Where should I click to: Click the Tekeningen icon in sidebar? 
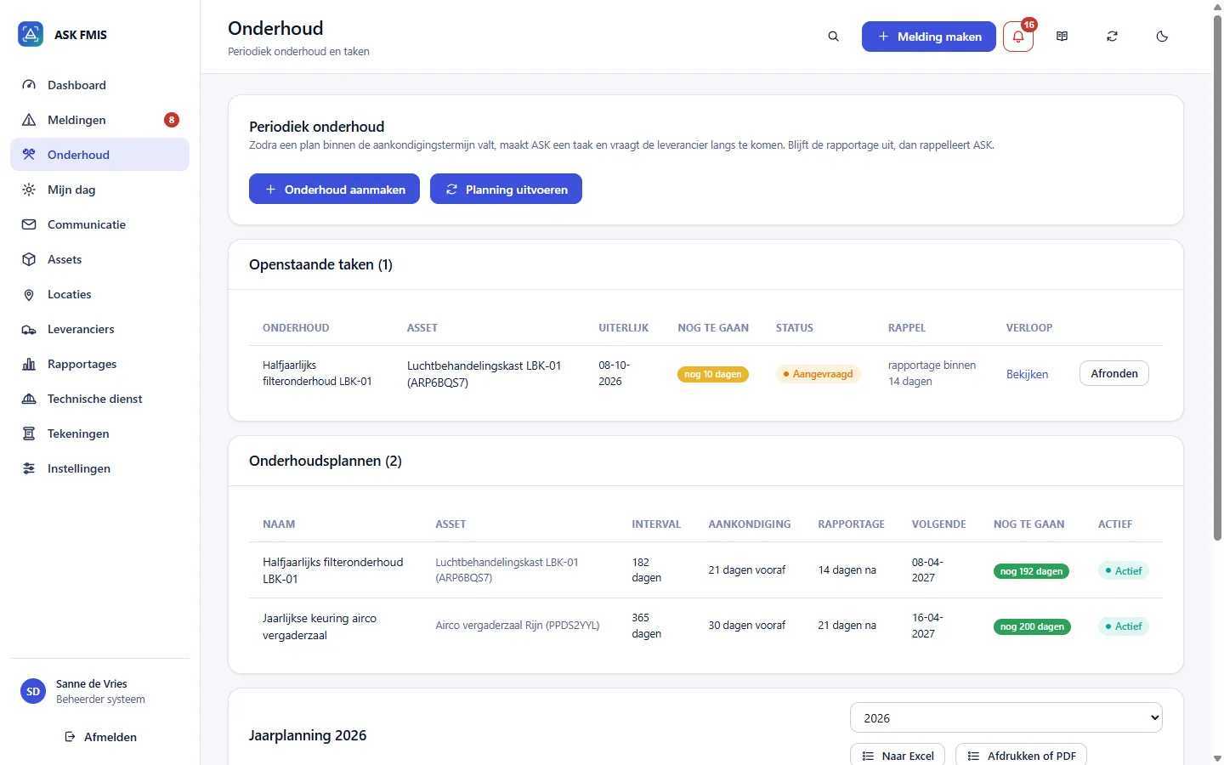coord(29,433)
